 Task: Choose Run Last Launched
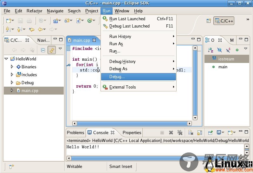(139, 19)
